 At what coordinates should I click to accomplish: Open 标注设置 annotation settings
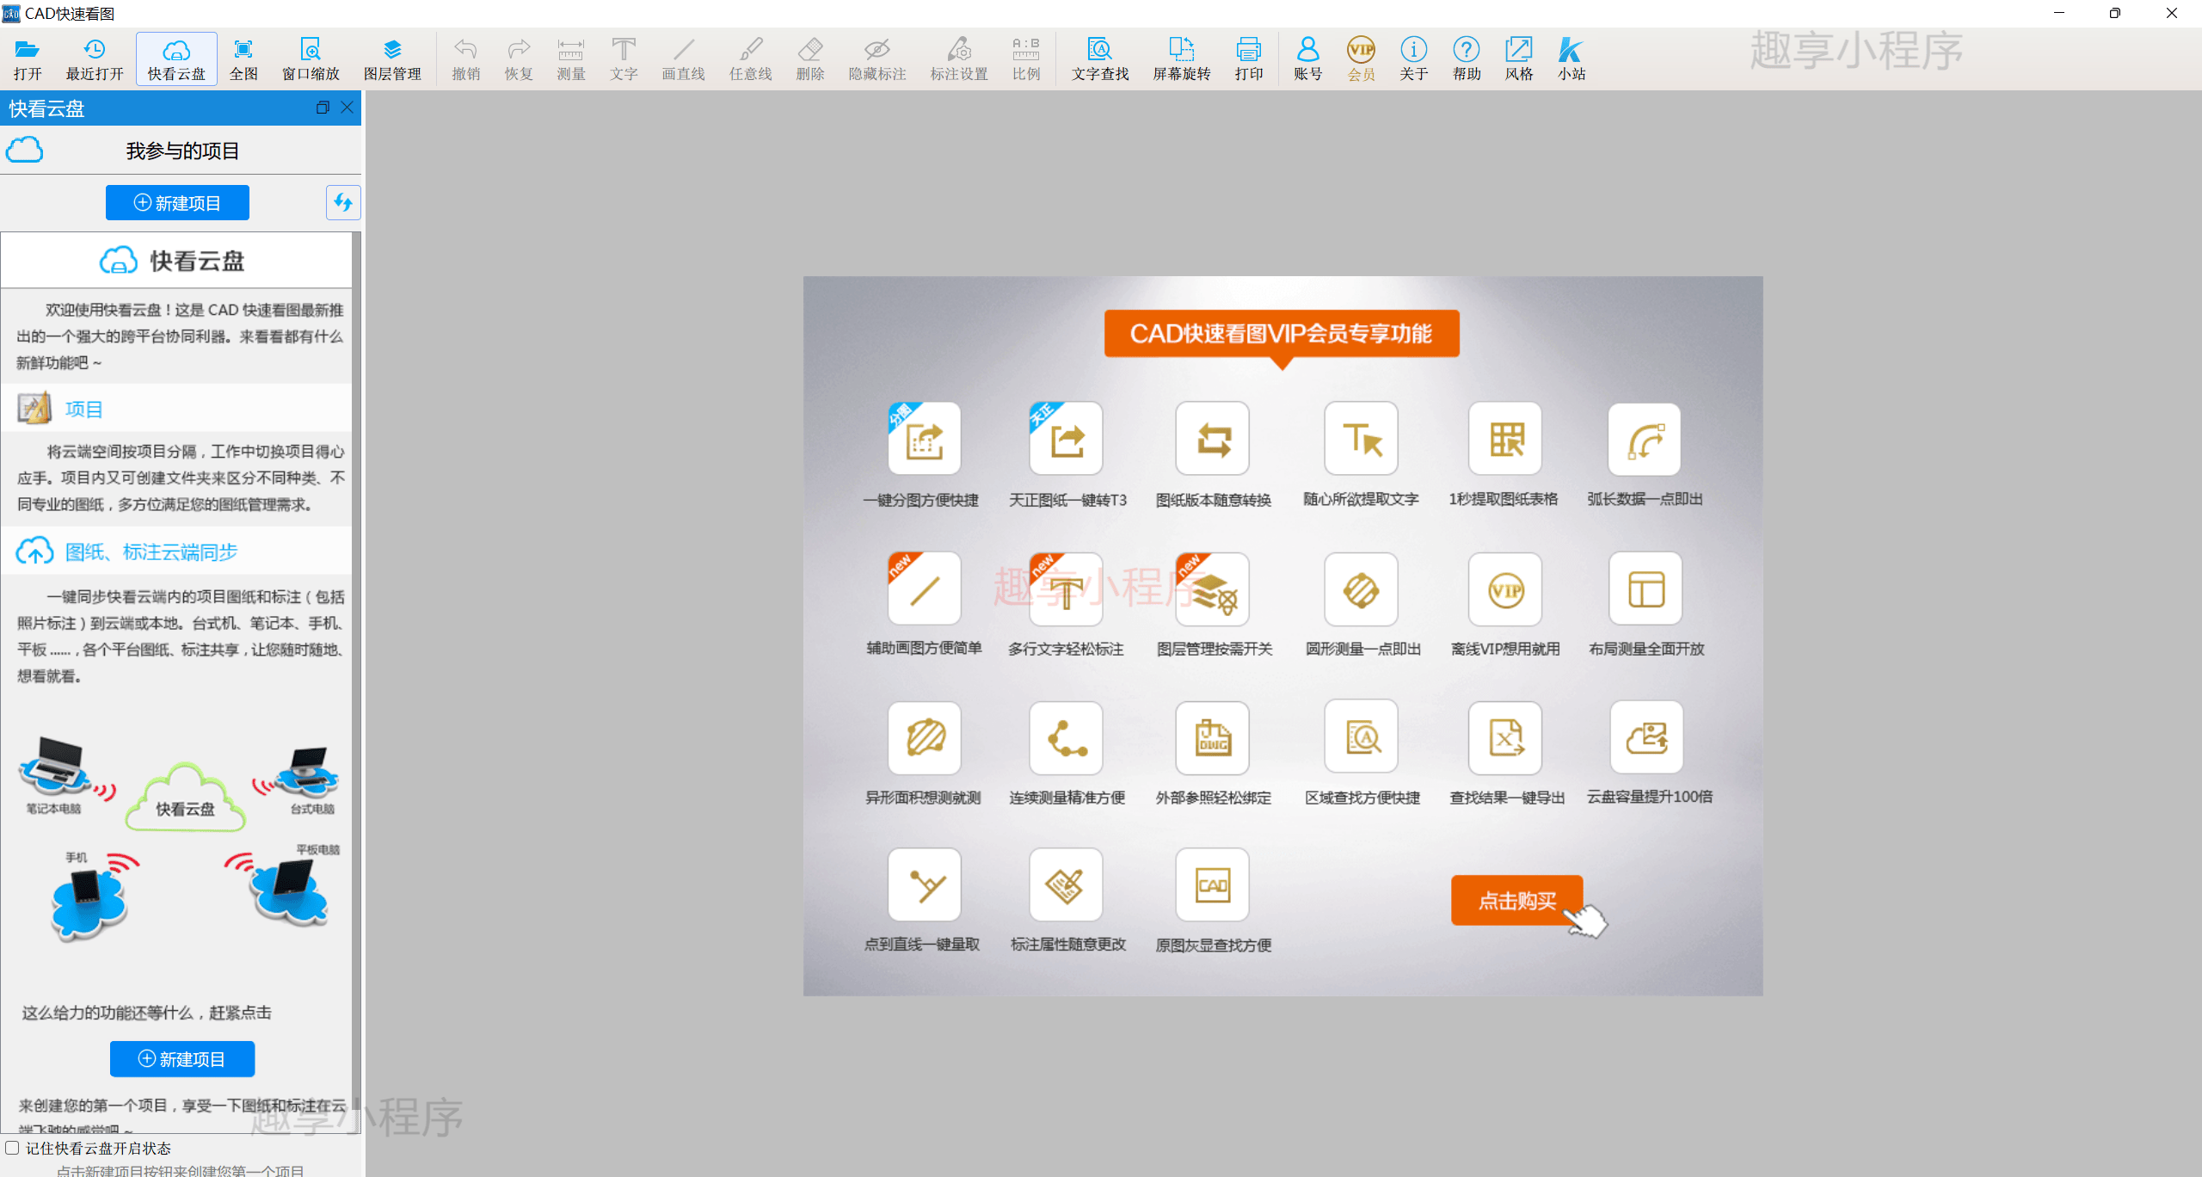coord(959,59)
